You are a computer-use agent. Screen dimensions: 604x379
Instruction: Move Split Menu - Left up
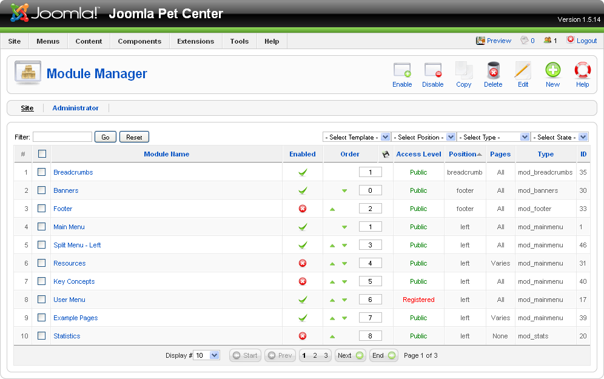click(332, 246)
